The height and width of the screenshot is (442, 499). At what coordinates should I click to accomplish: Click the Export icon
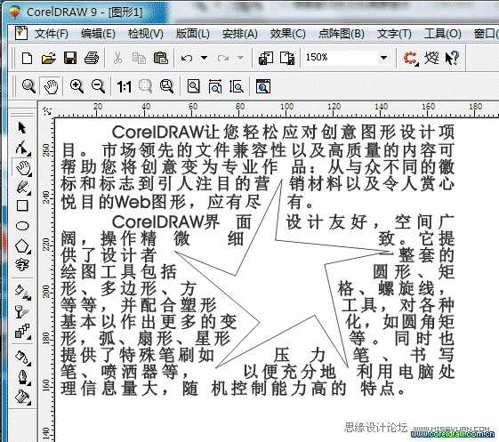[287, 58]
